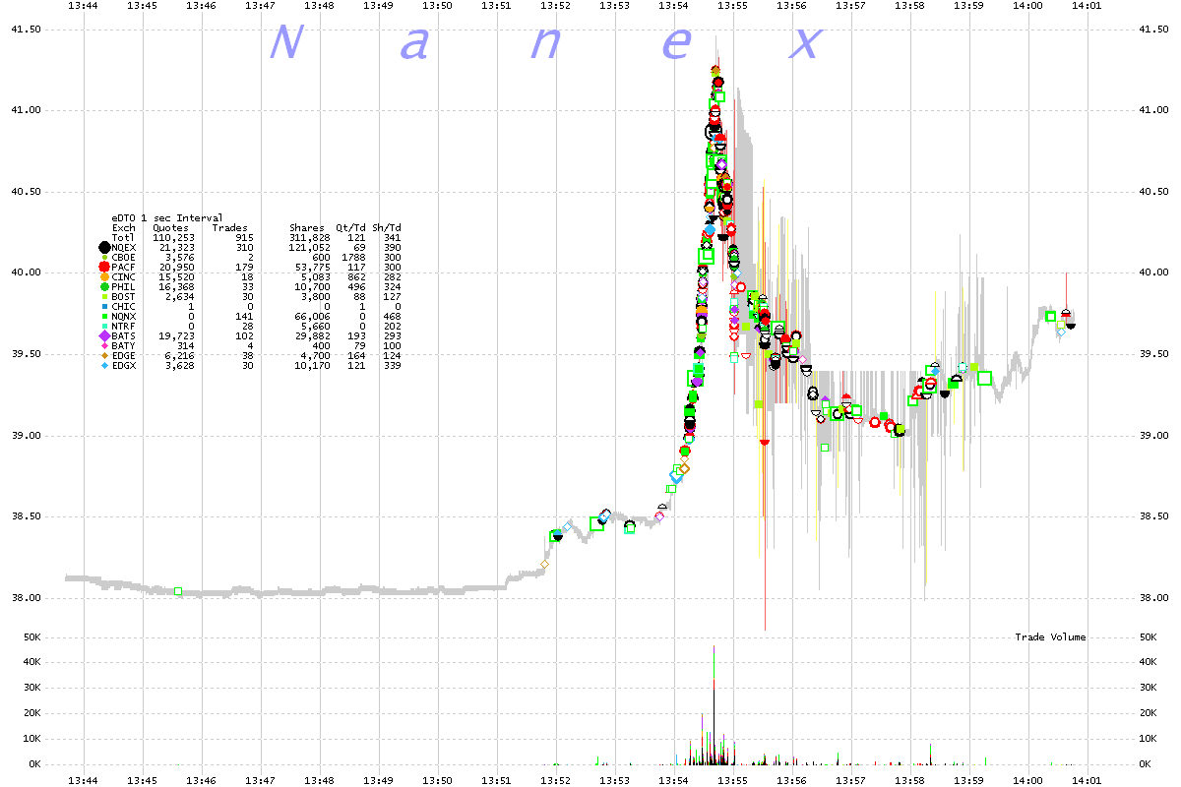This screenshot has width=1181, height=787.
Task: Click the brown EDGE diamond marker
Action: coord(103,356)
